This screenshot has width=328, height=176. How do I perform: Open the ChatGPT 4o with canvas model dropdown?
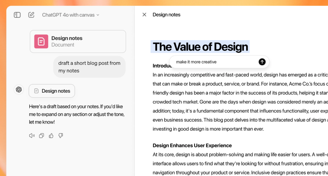click(x=71, y=15)
